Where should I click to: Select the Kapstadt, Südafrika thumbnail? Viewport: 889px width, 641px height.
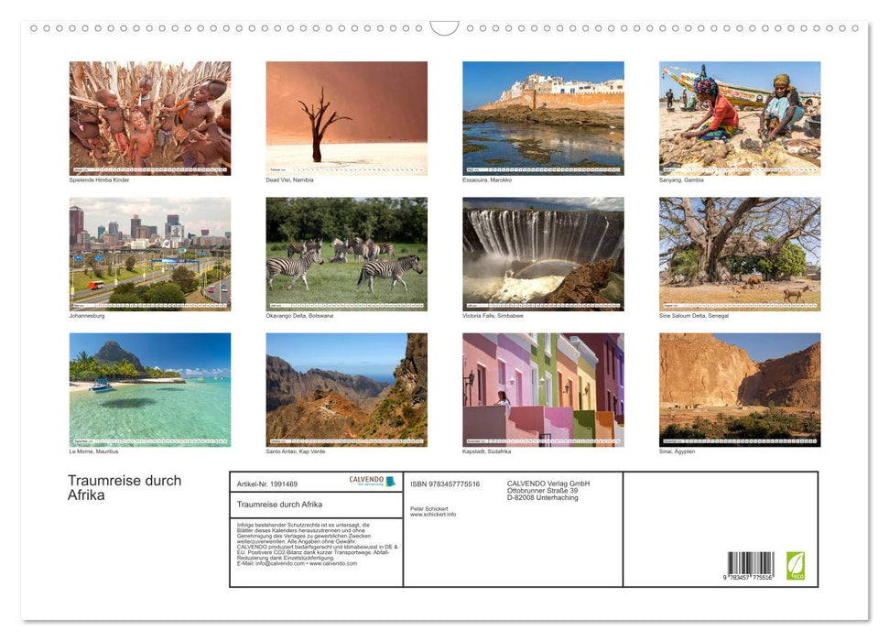click(x=542, y=387)
